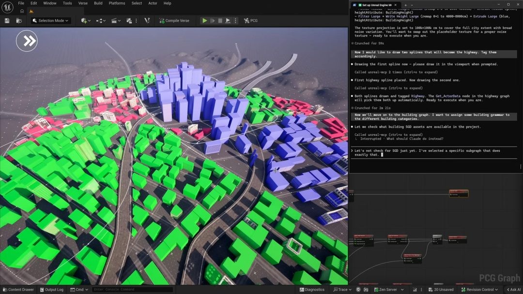Click the terminal app icon in the title bar

coord(354,5)
